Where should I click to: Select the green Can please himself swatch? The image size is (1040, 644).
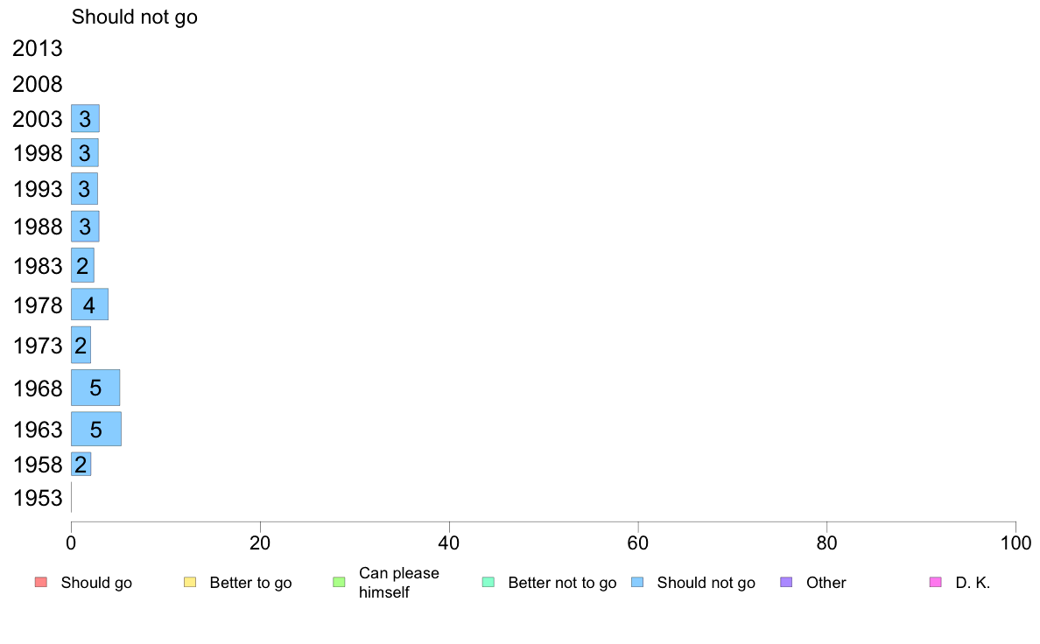tap(339, 583)
